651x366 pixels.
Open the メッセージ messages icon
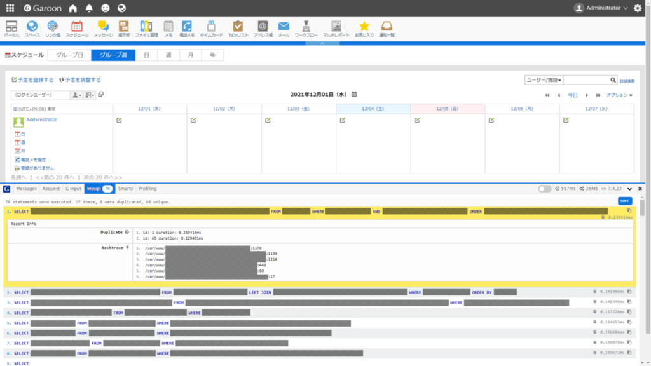103,29
